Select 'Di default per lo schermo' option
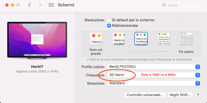Viewport: 207px width, 103px height. pos(109,20)
